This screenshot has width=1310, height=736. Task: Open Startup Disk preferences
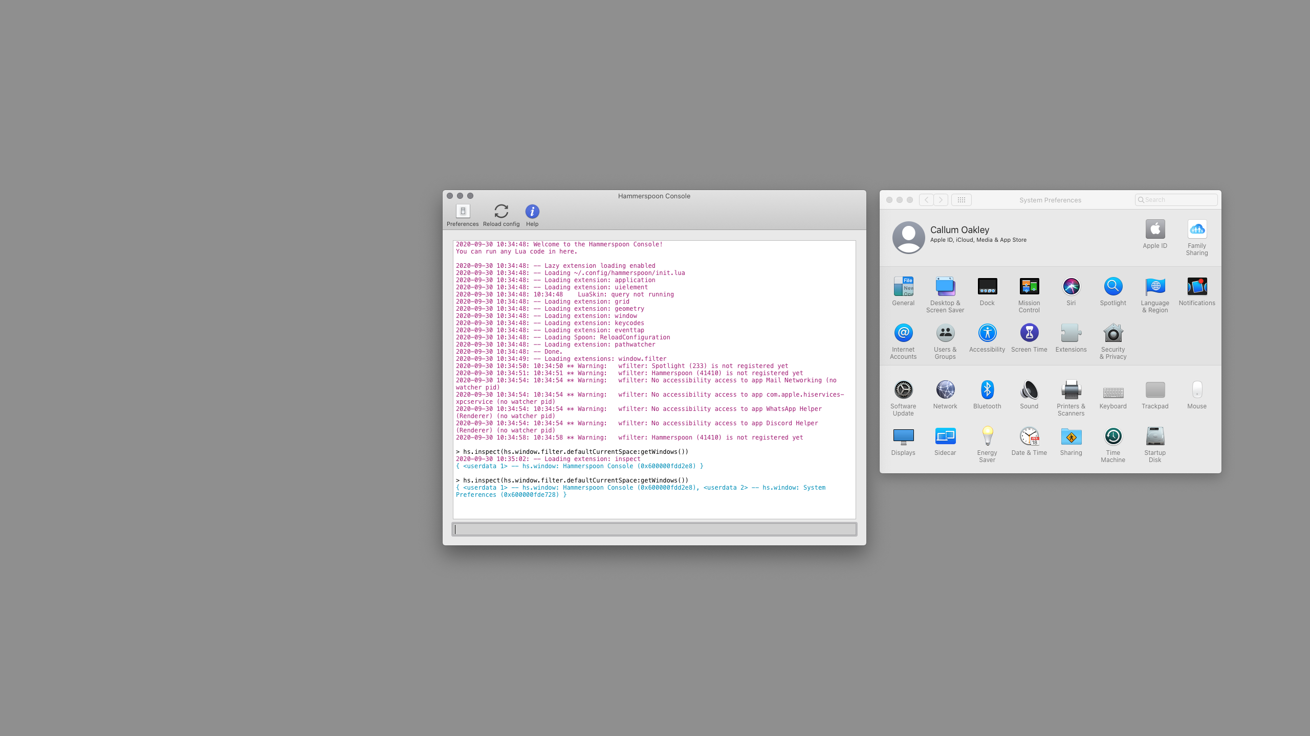(1155, 445)
